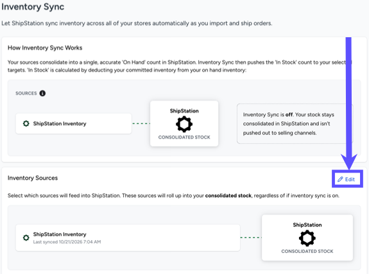Image resolution: width=369 pixels, height=274 pixels.
Task: Click ShipStation title in Inventory Sources card
Action: point(307,225)
